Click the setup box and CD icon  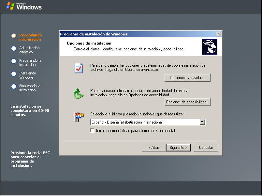pos(209,47)
